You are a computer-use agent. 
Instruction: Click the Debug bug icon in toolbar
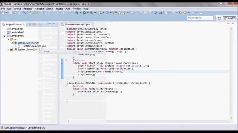pyautogui.click(x=77, y=13)
